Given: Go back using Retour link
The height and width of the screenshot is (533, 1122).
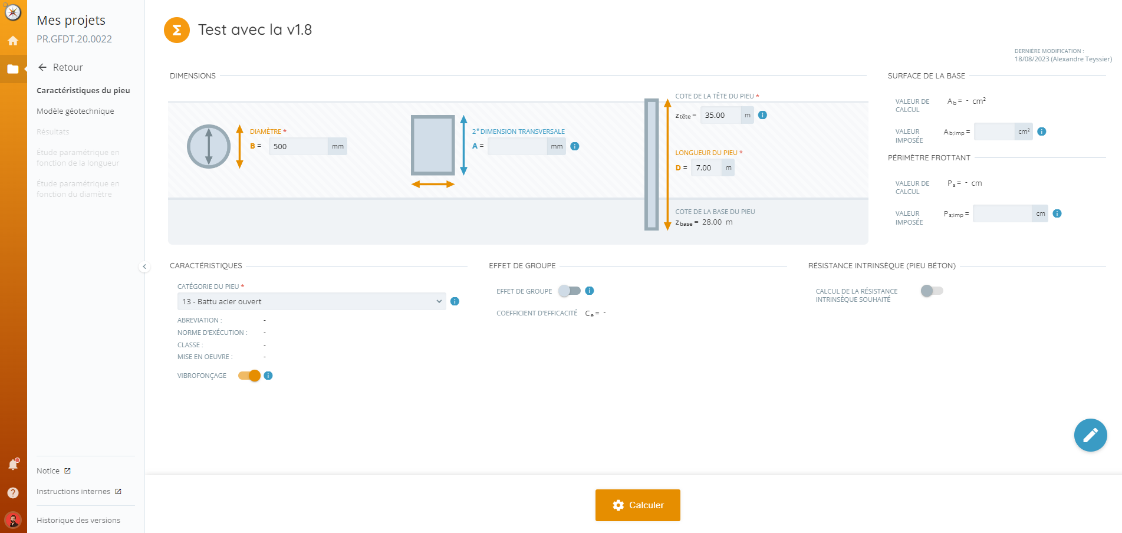Looking at the screenshot, I should click(61, 67).
